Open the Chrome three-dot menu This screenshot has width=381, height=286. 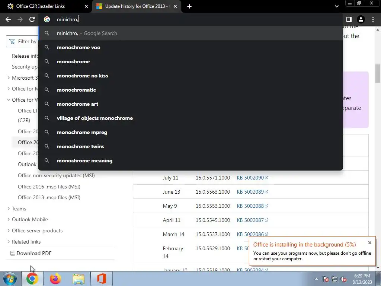(x=373, y=19)
